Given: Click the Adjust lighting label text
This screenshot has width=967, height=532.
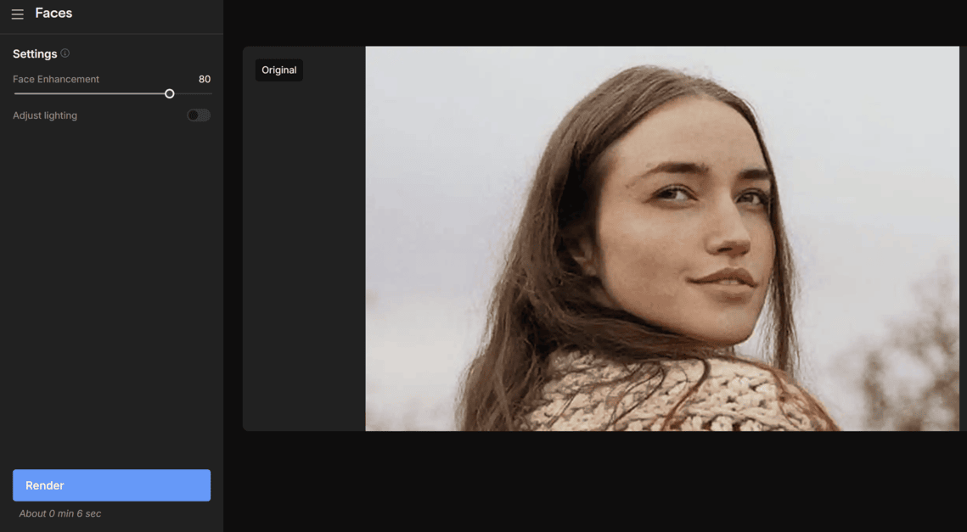Looking at the screenshot, I should pyautogui.click(x=45, y=115).
